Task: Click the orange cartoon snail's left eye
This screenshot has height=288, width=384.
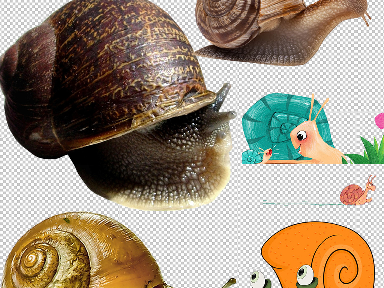Action: pos(258,278)
